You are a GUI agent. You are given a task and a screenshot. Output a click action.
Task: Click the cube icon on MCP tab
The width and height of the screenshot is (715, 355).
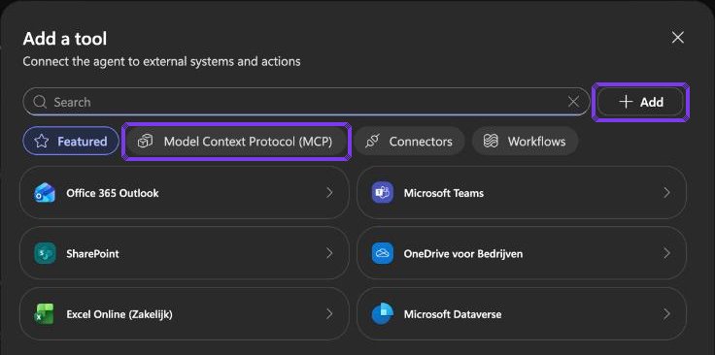pos(145,142)
